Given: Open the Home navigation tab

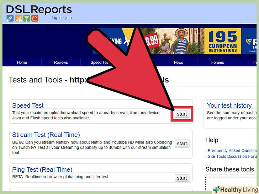Looking at the screenshot, I should pyautogui.click(x=22, y=63).
